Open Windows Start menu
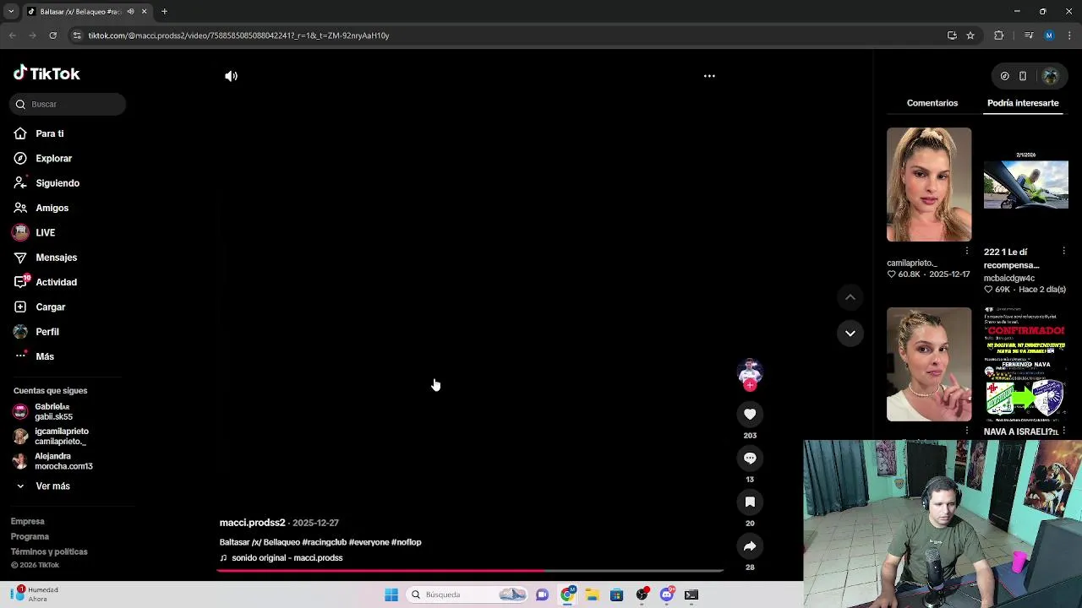The height and width of the screenshot is (608, 1082). coord(391,594)
